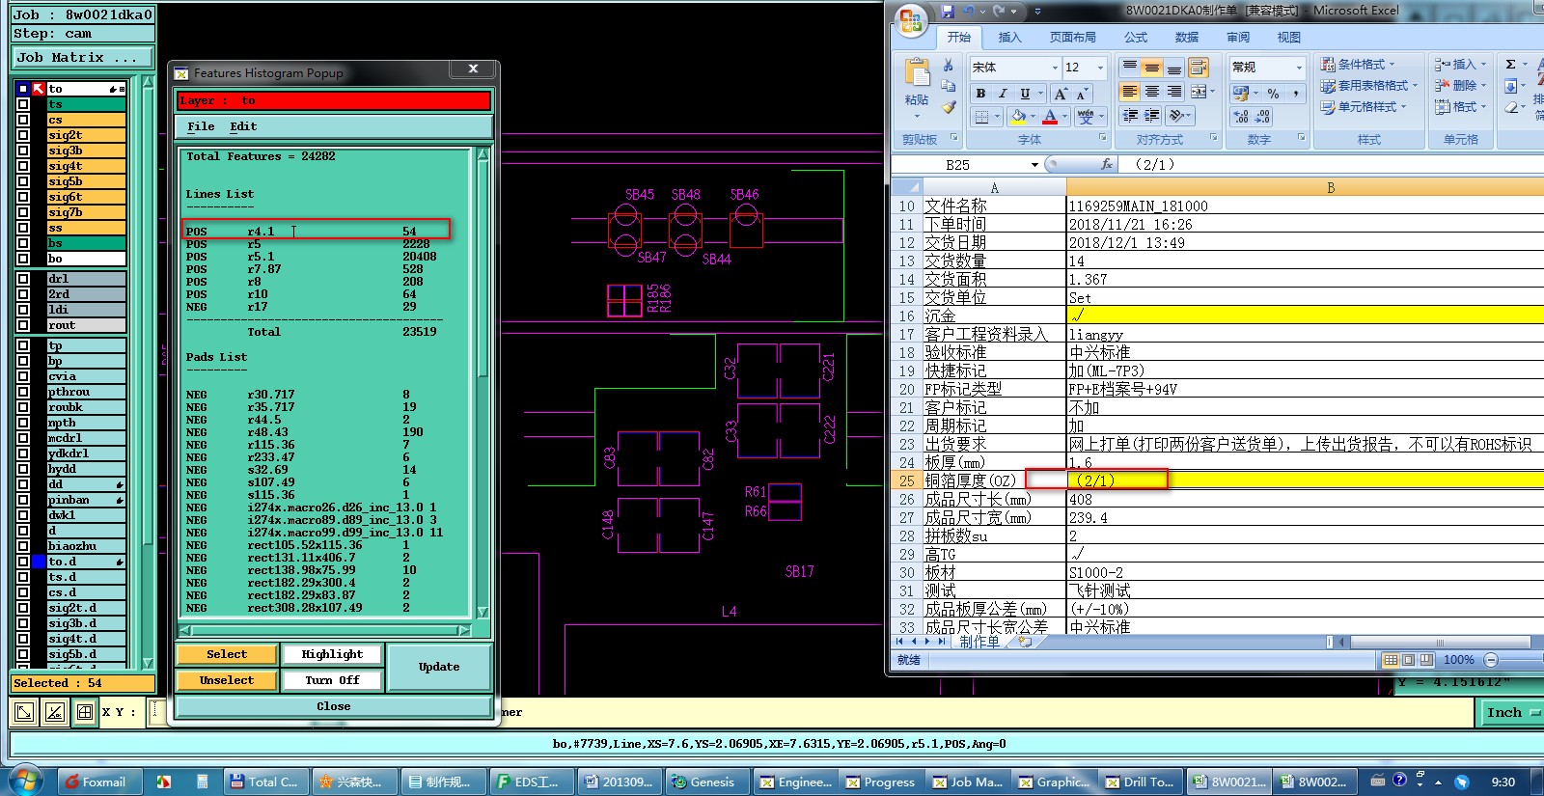Viewport: 1544px width, 796px height.
Task: Toggle Bold formatting in Excel
Action: pyautogui.click(x=980, y=94)
